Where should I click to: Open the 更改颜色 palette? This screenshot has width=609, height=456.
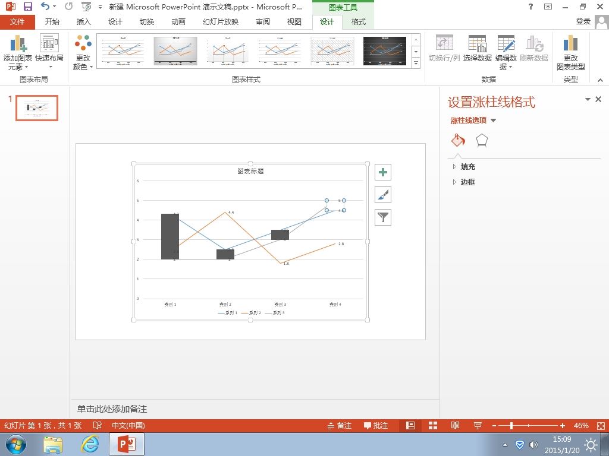pyautogui.click(x=83, y=52)
